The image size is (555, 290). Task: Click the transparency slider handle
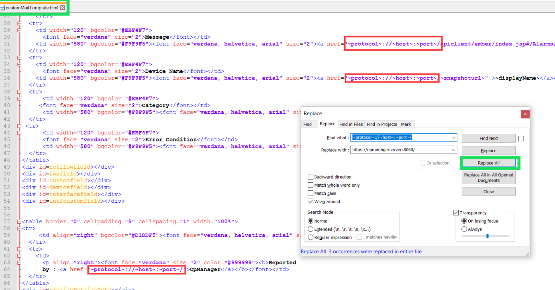(x=487, y=236)
